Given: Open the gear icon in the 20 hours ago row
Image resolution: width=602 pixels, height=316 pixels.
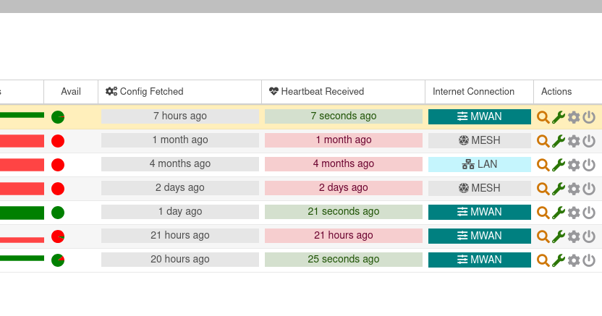Looking at the screenshot, I should click(574, 260).
